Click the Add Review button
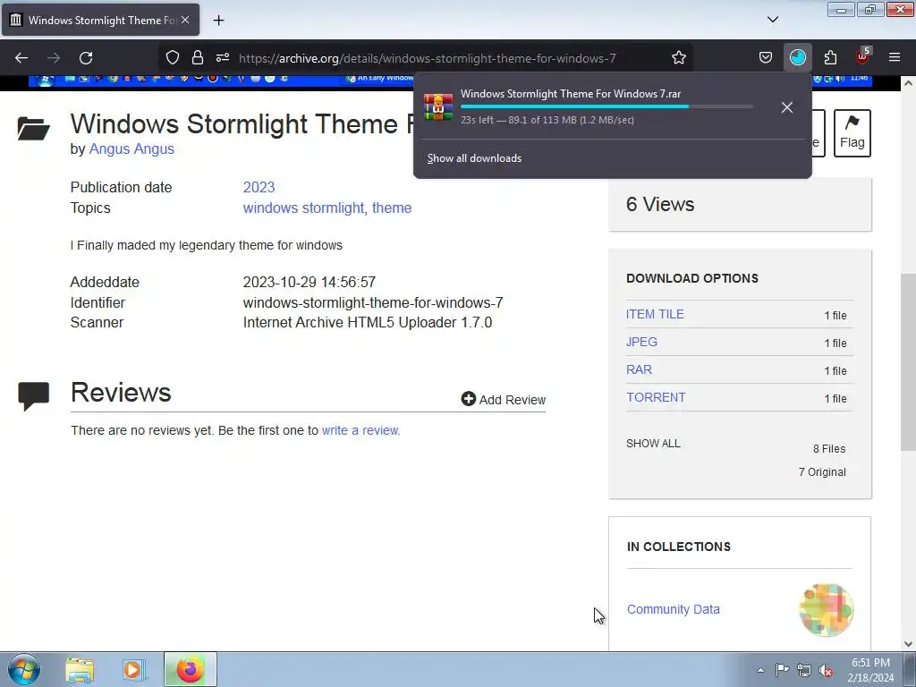The image size is (916, 687). pos(504,400)
